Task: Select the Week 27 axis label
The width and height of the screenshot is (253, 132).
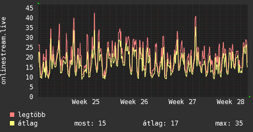Action: 182,102
